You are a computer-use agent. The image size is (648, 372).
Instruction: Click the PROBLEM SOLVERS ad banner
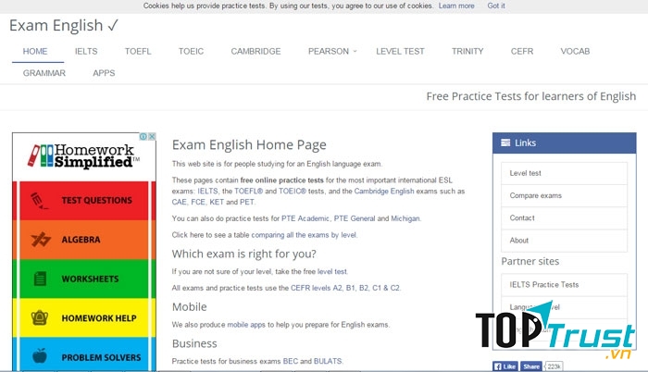[84, 354]
